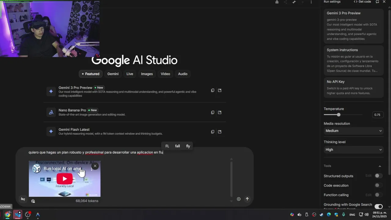Screen dimensions: 391x220
Task: Open the System instructions card
Action: coord(353,61)
